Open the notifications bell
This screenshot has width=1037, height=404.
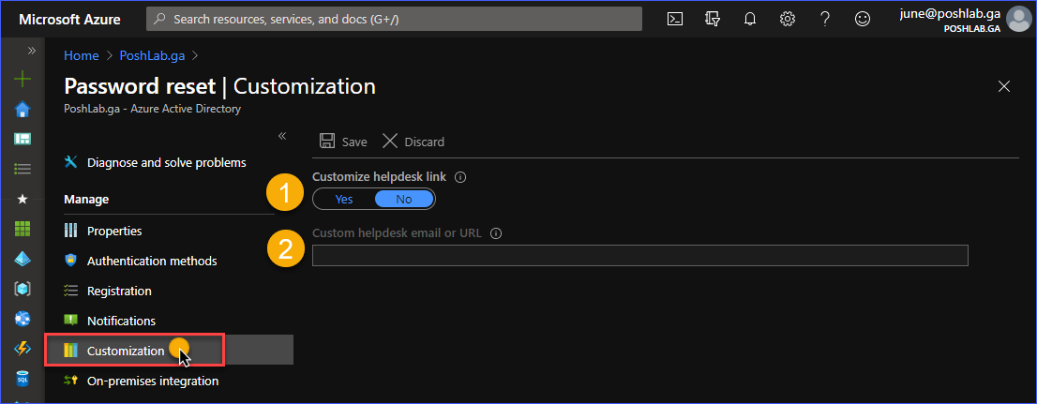pos(750,19)
